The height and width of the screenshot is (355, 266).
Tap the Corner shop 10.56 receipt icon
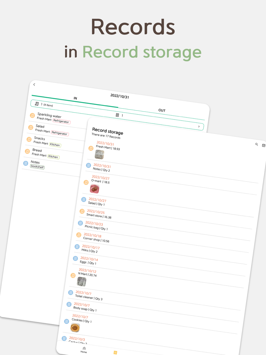coord(79,235)
